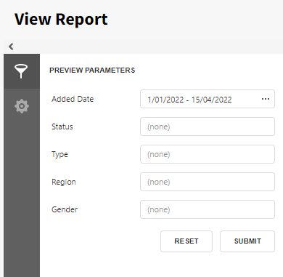Click the View Report title
The height and width of the screenshot is (277, 283).
pyautogui.click(x=61, y=20)
